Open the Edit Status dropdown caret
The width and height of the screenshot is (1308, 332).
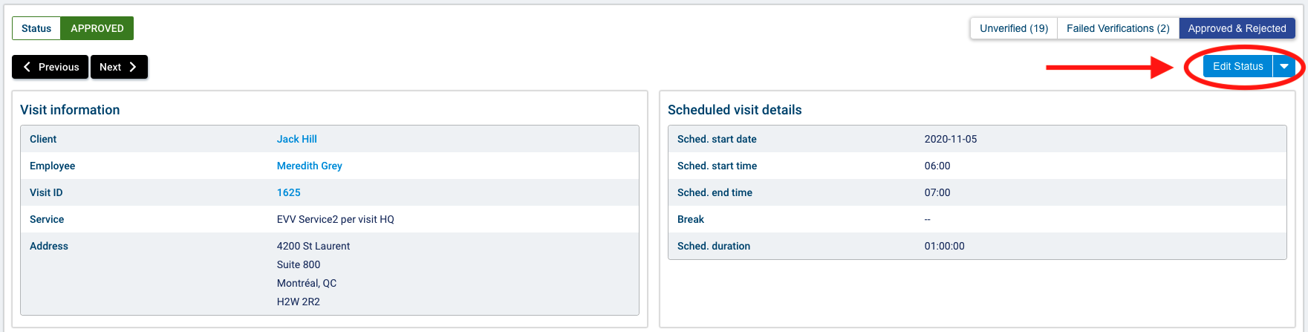pyautogui.click(x=1284, y=66)
